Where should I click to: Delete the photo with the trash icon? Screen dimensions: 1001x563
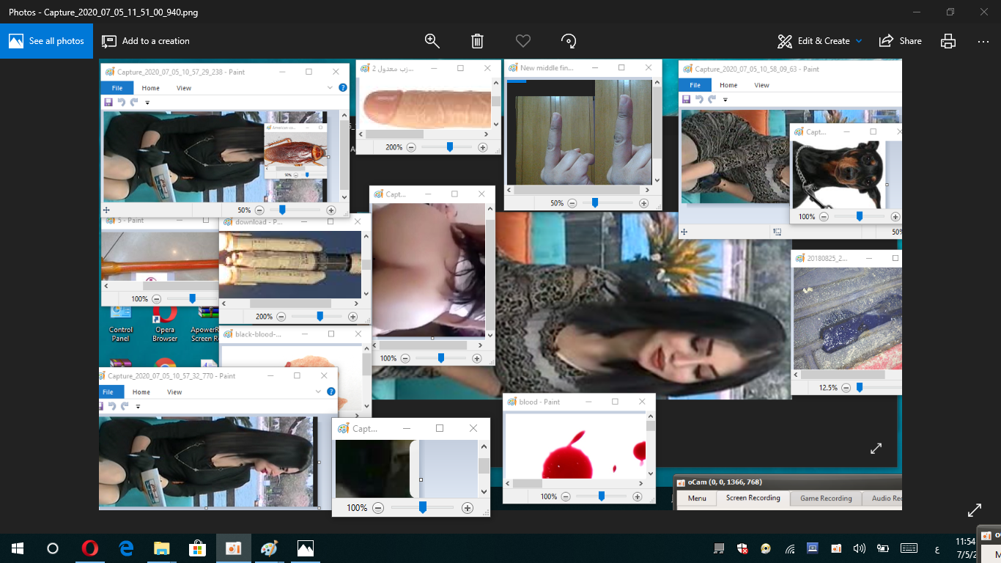(477, 41)
